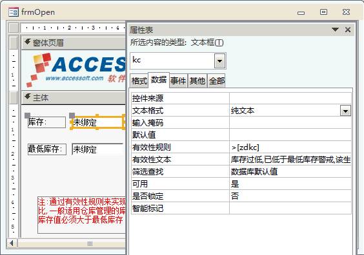Edit the 有效性规则 value >[zdkc]
This screenshot has height=255, width=364.
(x=290, y=147)
